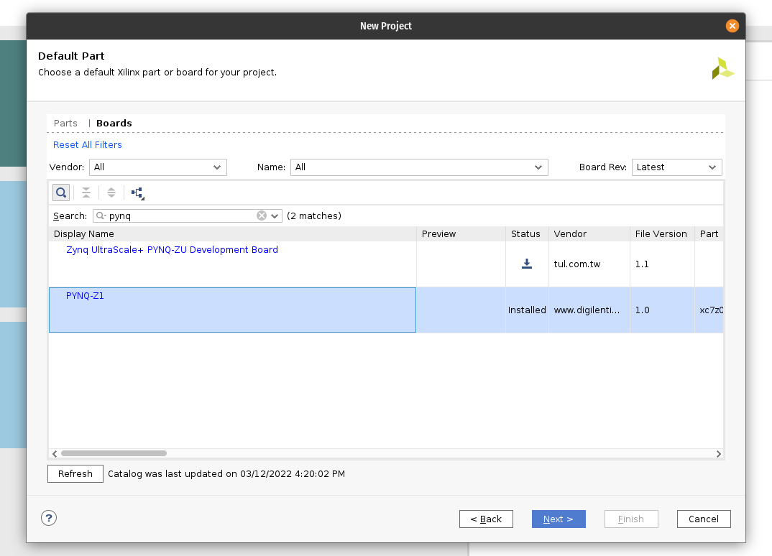Screen dimensions: 772x556
Task: Click Reset All Filters link
Action: pos(88,144)
